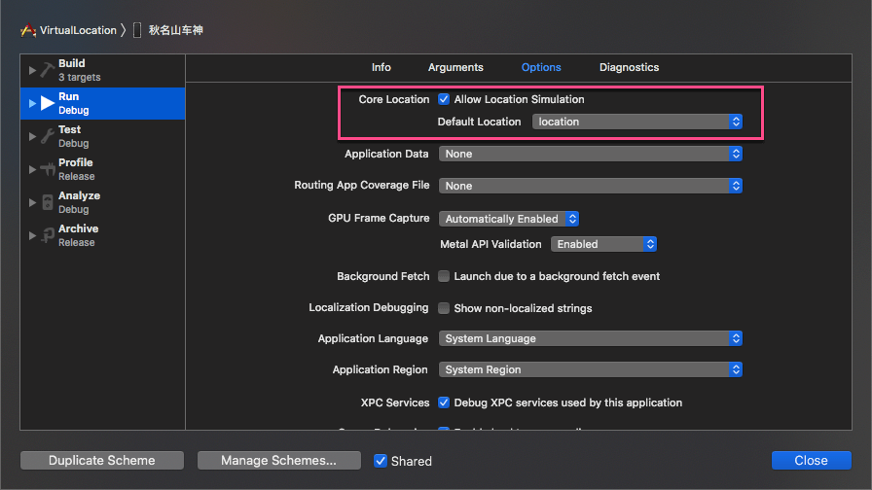The height and width of the screenshot is (490, 872).
Task: Expand the Build disclosure triangle
Action: 32,70
